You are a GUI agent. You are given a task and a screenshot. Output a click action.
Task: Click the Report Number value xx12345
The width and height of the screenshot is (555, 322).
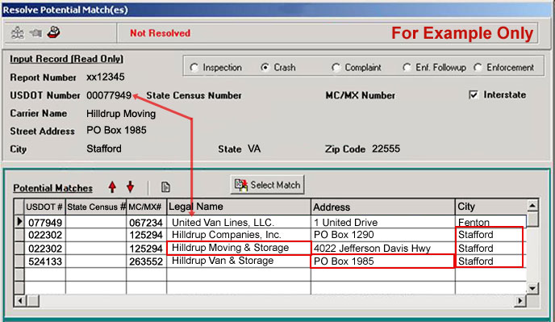click(106, 77)
